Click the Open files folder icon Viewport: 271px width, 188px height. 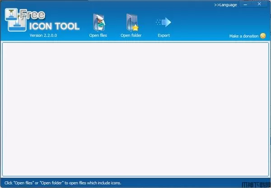tap(99, 23)
